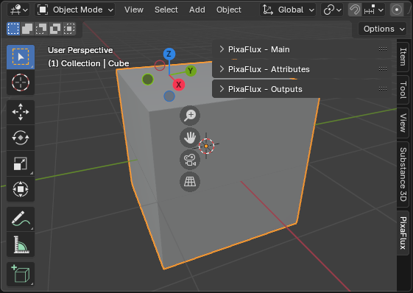Screen dimensions: 413x293
Task: Choose set new selection mode
Action: tap(13, 29)
